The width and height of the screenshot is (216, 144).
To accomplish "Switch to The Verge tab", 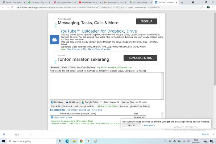I will pyautogui.click(x=39, y=2).
